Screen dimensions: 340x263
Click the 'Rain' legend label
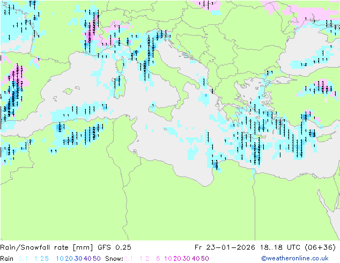(x=7, y=259)
